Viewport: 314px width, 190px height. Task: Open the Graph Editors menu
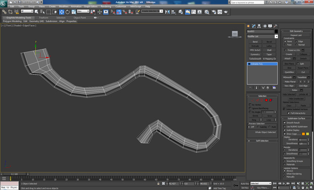90,6
